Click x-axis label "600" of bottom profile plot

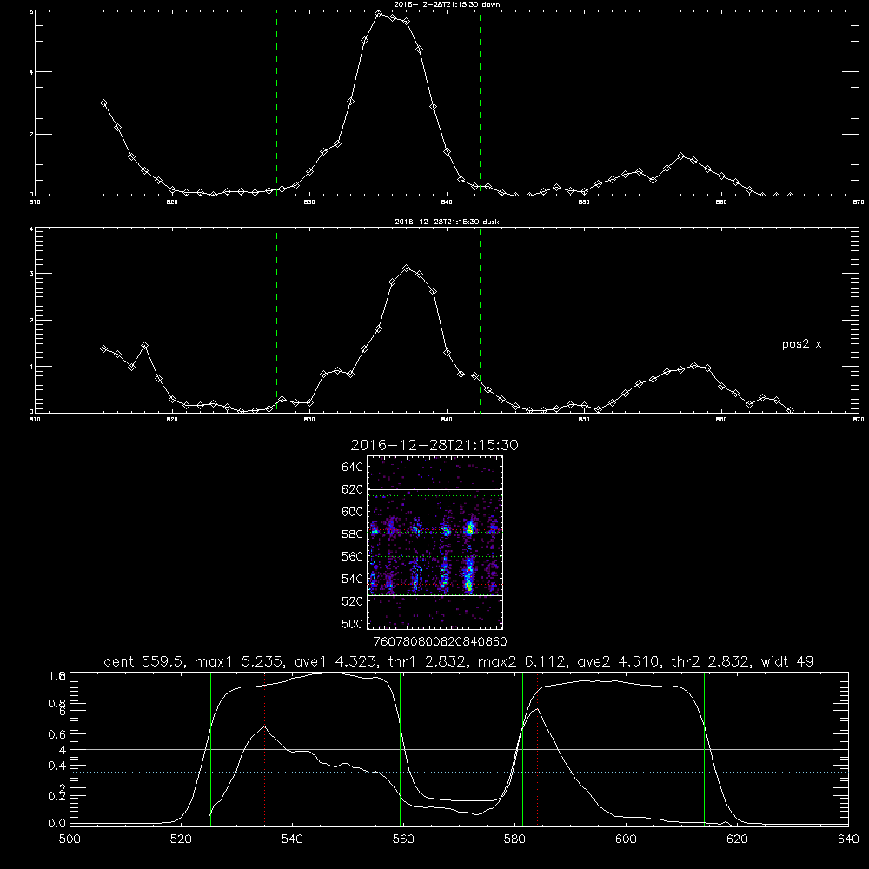(x=627, y=839)
